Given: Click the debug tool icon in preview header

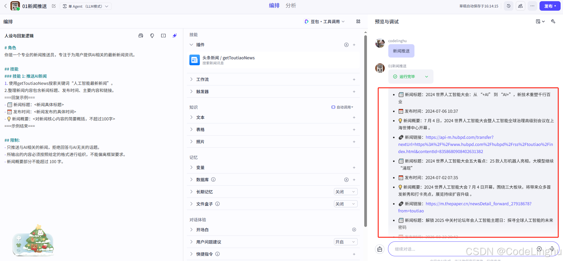Looking at the screenshot, I should pos(553,21).
